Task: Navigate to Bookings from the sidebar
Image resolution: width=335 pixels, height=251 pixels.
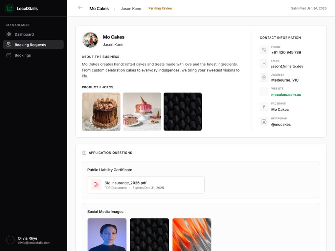Action: pyautogui.click(x=23, y=55)
